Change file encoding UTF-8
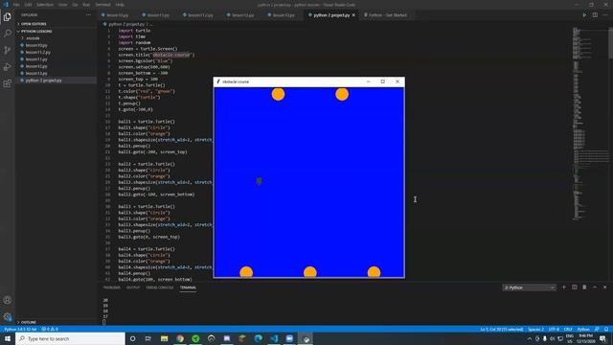The height and width of the screenshot is (345, 613). click(554, 329)
